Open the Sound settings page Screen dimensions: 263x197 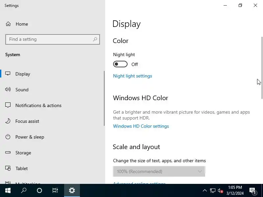pos(52,90)
